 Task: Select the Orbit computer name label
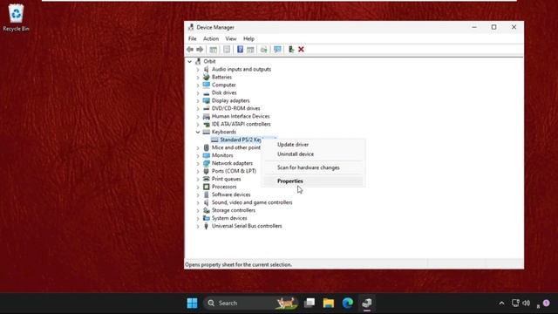[x=209, y=61]
